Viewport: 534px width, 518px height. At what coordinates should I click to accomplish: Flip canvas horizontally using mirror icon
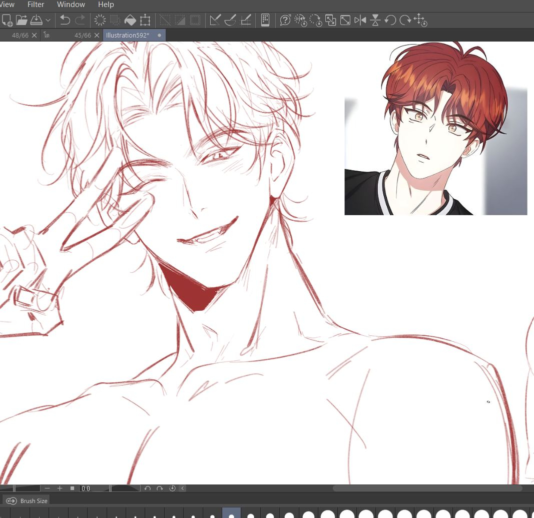coord(360,21)
